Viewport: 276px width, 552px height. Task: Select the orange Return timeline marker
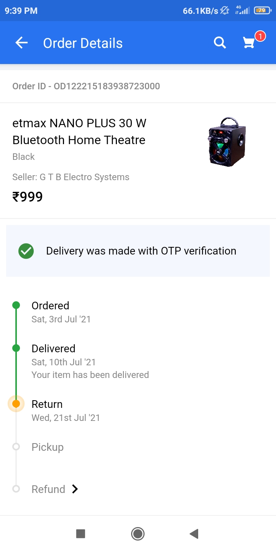(16, 404)
